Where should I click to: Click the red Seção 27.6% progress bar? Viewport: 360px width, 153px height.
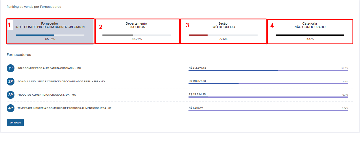(x=223, y=35)
